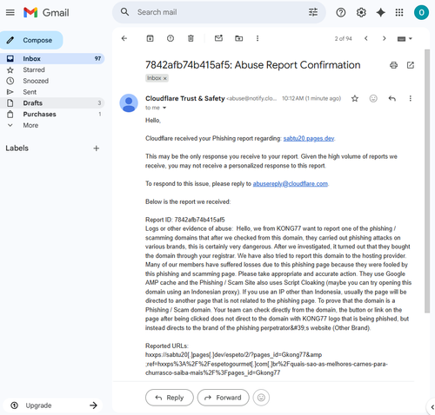435x415 pixels.
Task: Click Move to folder icon
Action: pos(239,38)
